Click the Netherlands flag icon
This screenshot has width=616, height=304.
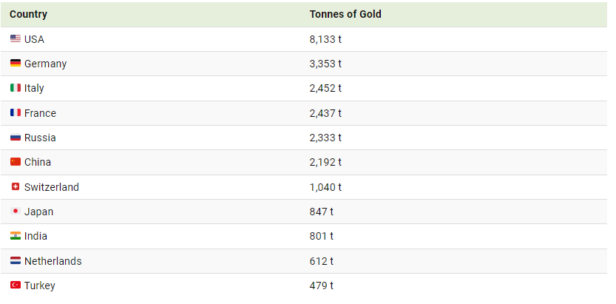(x=16, y=260)
